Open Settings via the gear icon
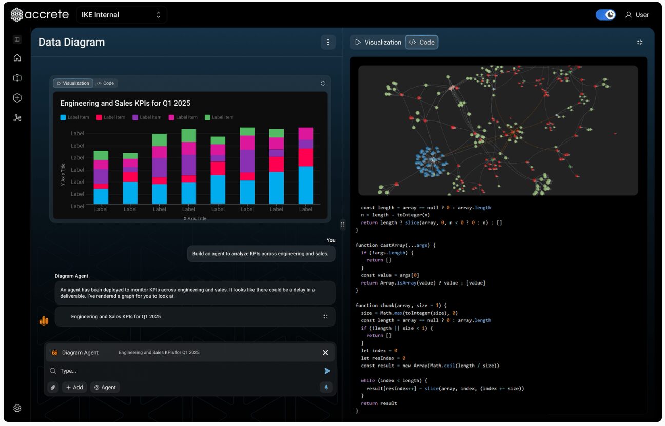Screen dimensions: 665x426 click(17, 408)
